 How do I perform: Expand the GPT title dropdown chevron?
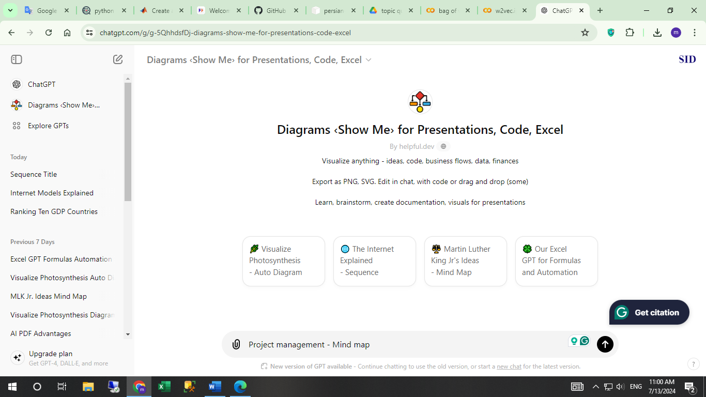click(x=369, y=60)
